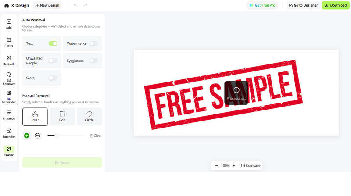Disable the Text auto removal toggle

[53, 43]
